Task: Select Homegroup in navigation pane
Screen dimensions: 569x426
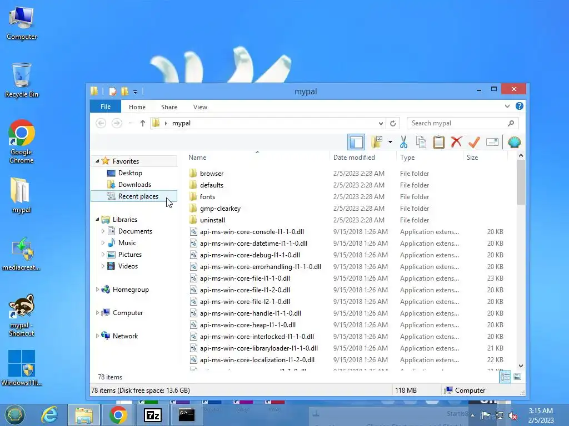Action: [131, 290]
